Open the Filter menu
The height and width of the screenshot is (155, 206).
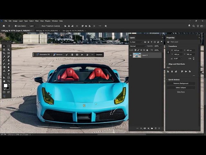[37, 21]
